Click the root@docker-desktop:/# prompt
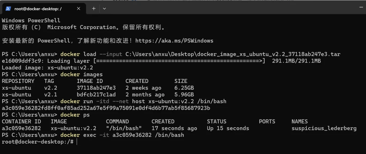366x154 pixels. tap(38, 142)
